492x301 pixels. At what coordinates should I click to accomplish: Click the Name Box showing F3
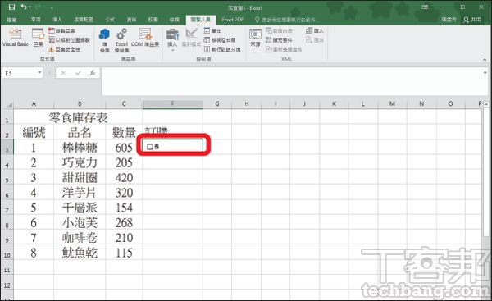[x=20, y=73]
